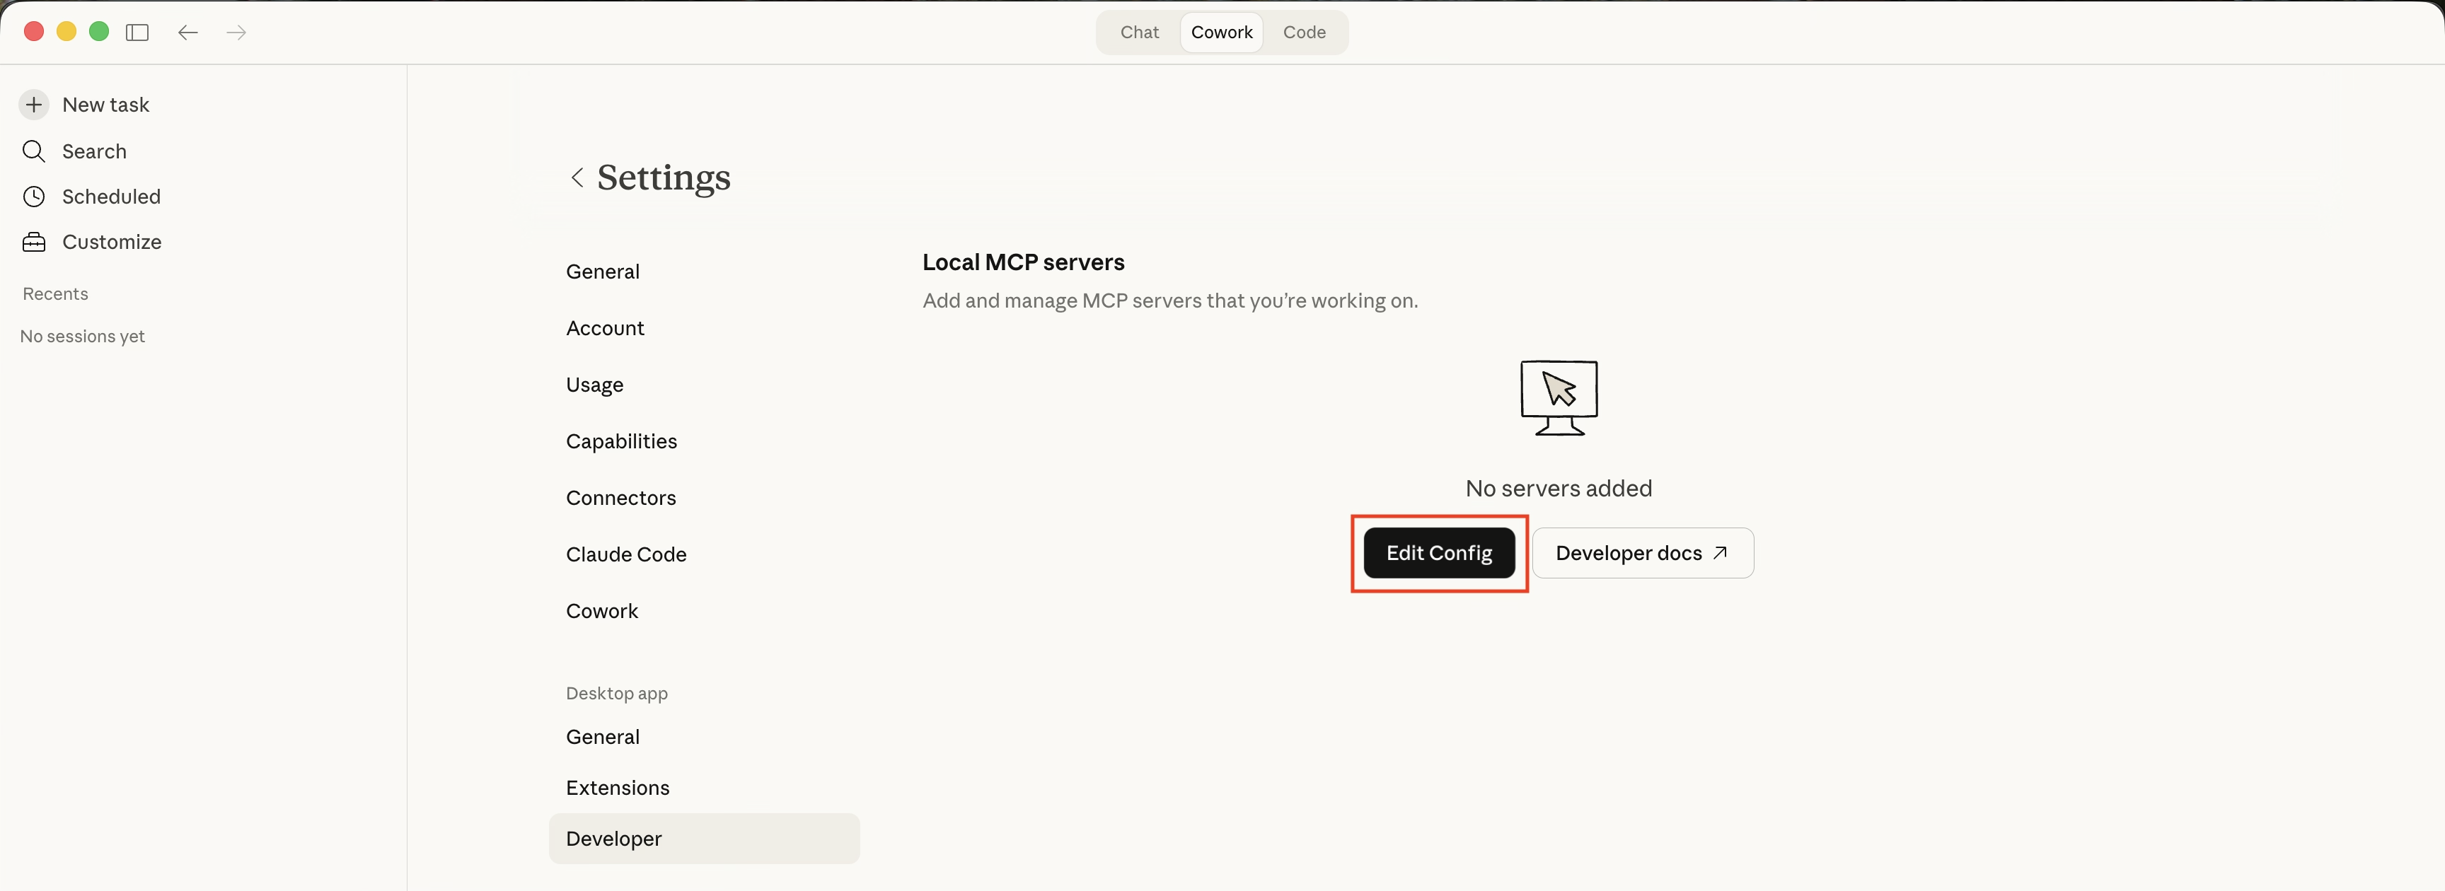2445x891 pixels.
Task: Open the Usage settings section
Action: coord(594,384)
